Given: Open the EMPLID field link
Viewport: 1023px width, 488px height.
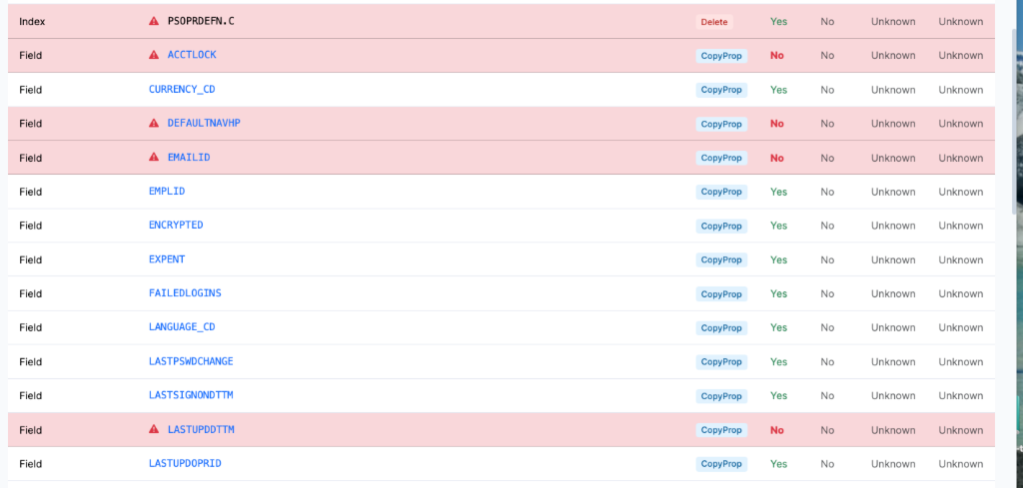Looking at the screenshot, I should click(x=167, y=191).
